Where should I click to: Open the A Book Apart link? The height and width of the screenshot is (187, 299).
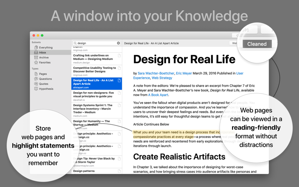(158, 95)
